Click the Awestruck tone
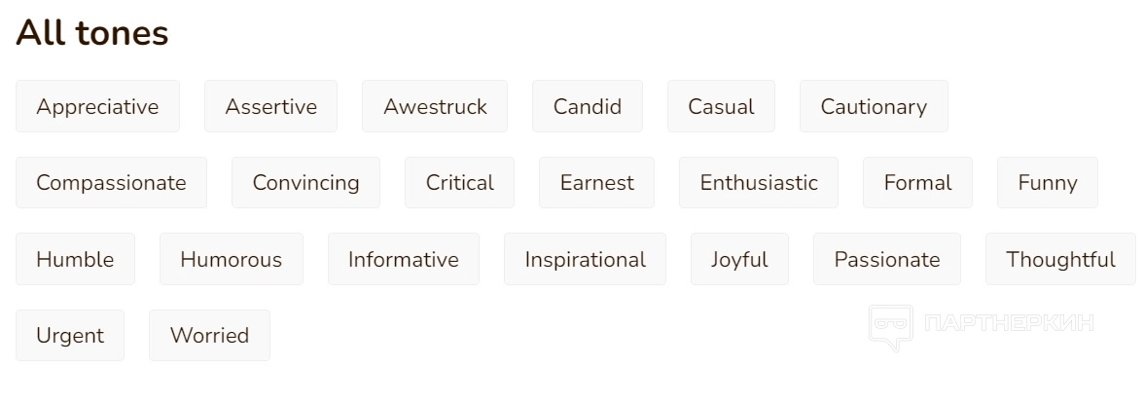1144x403 pixels. click(435, 106)
